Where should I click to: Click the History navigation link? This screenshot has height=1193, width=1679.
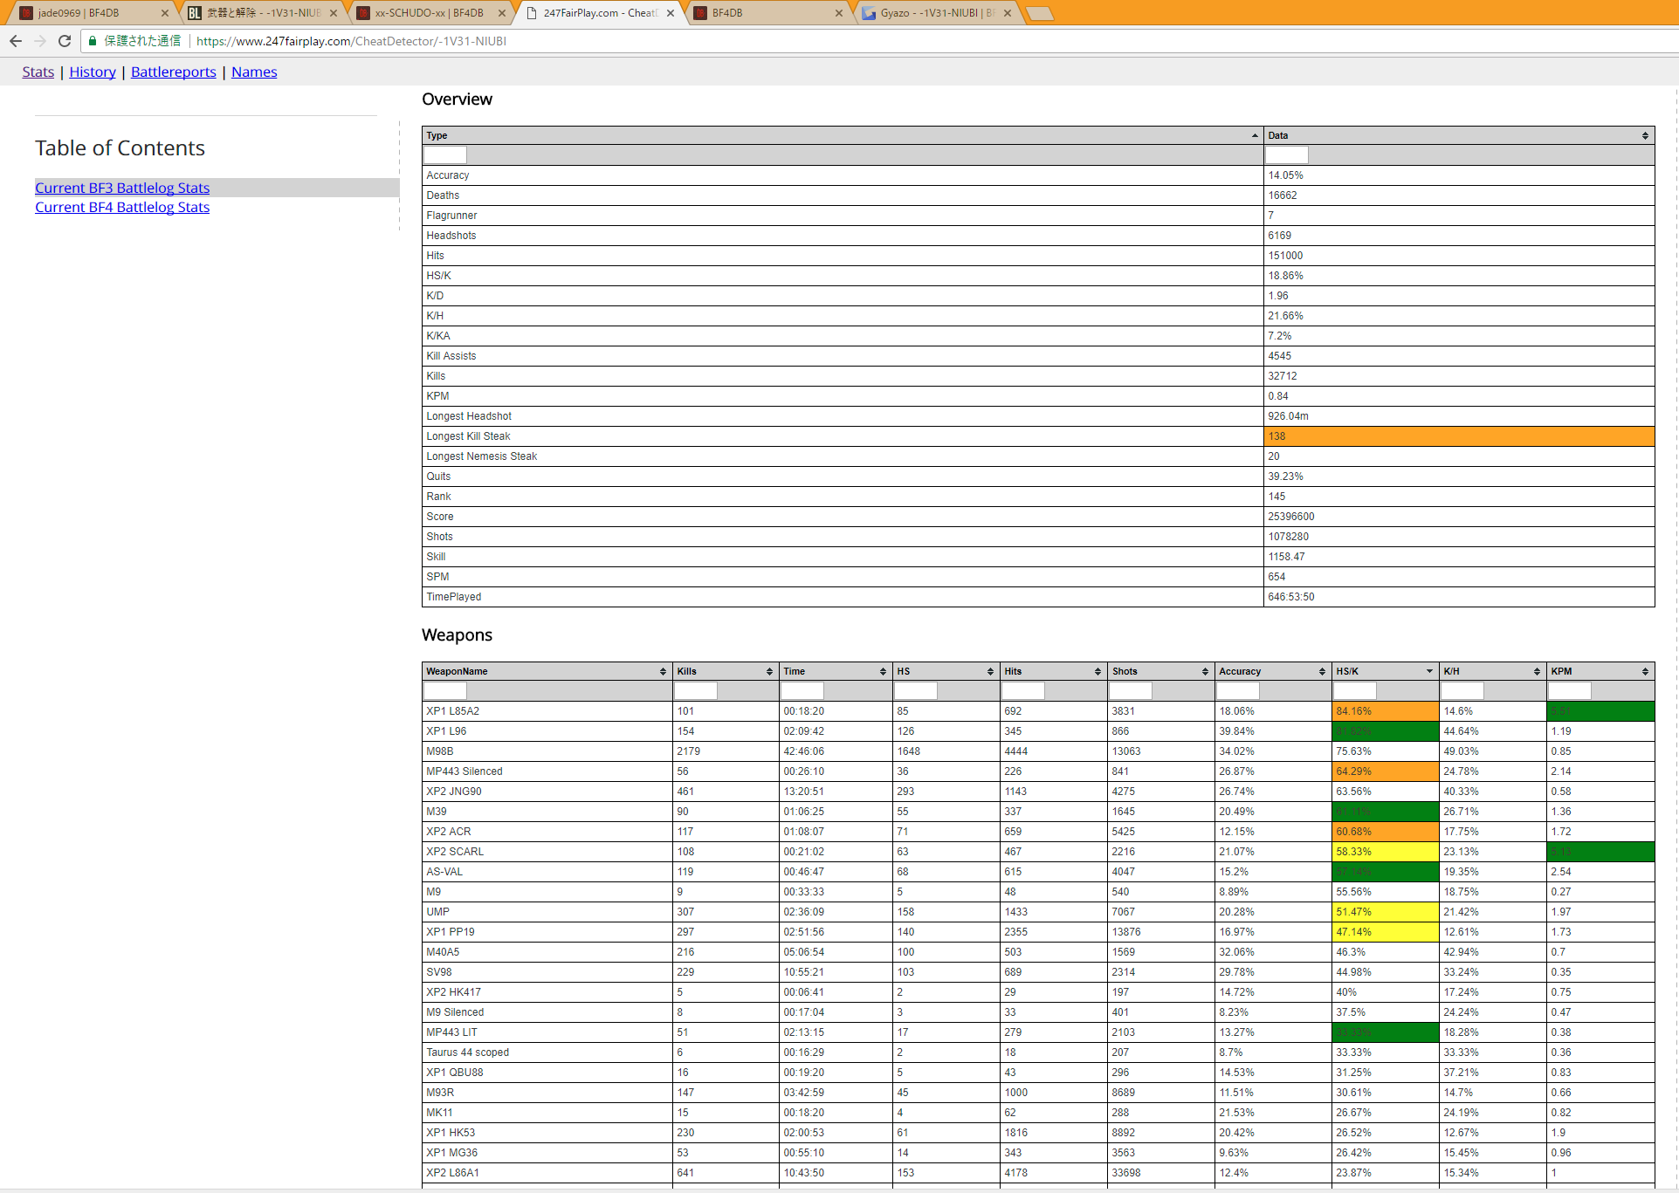coord(93,72)
